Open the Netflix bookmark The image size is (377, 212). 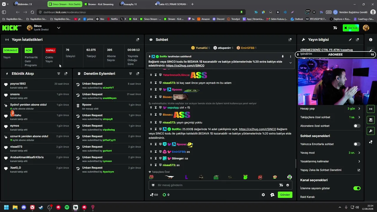pyautogui.click(x=112, y=19)
